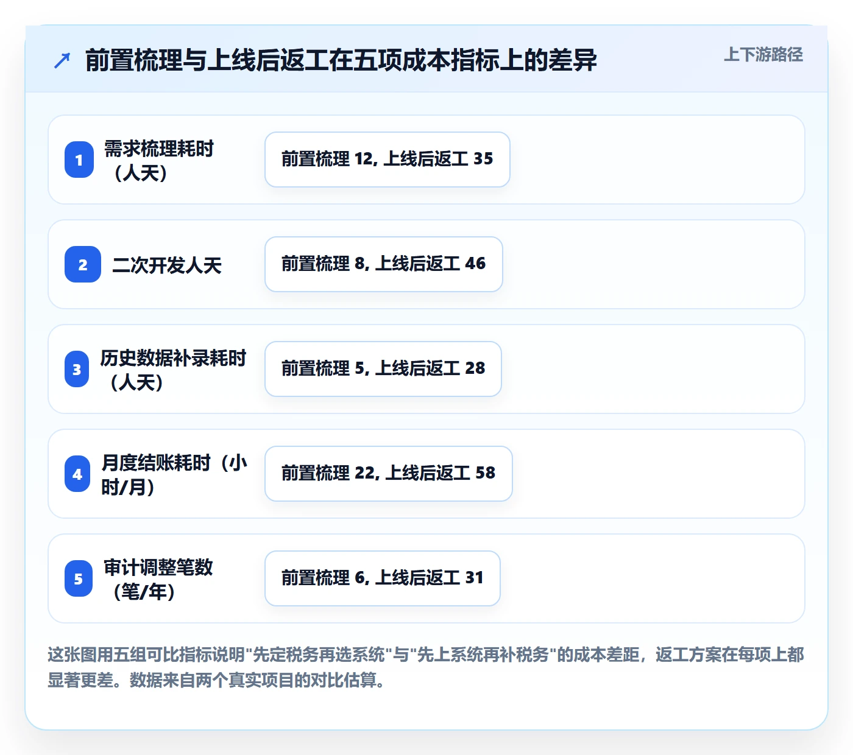This screenshot has width=853, height=755.
Task: Click the title 前置梳理与上线后返工在五项成本指标上的差异
Action: 341,60
